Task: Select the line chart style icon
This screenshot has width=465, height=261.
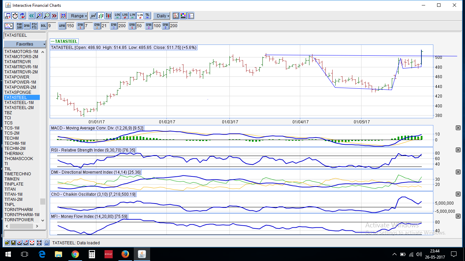Action: (93, 16)
